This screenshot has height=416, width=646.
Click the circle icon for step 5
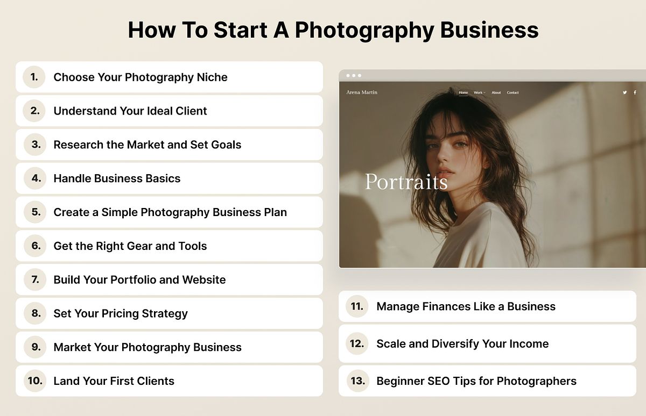pos(34,212)
